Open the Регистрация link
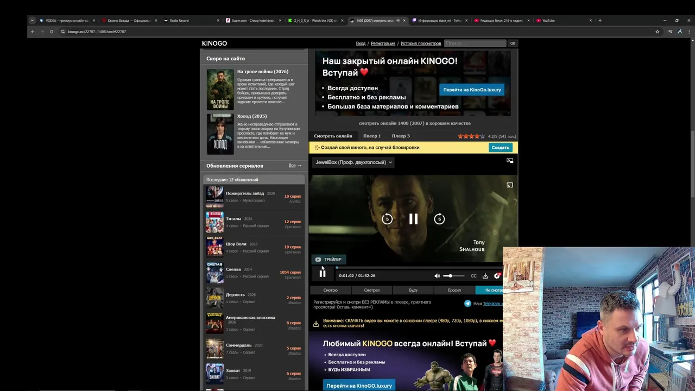 coord(383,43)
